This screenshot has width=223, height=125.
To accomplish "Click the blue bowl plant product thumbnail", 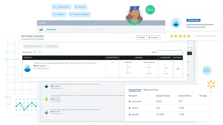I will (28, 68).
